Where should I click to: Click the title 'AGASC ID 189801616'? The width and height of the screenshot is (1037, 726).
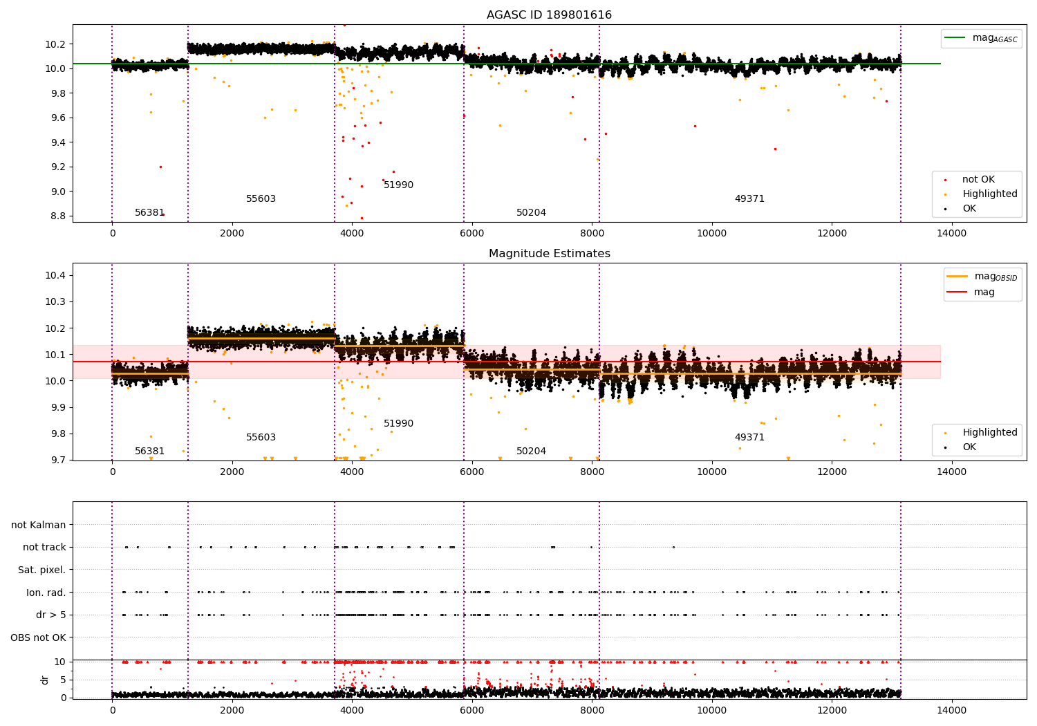click(x=549, y=15)
